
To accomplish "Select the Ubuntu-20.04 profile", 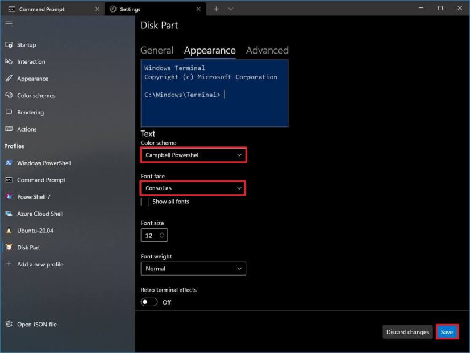I will coord(68,231).
